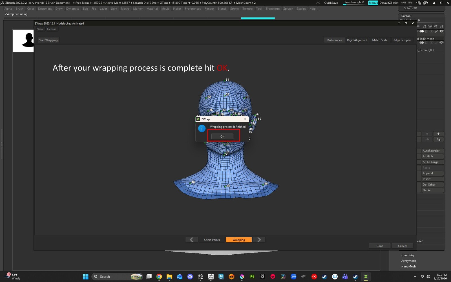Viewport: 451px width, 282px height.
Task: Select visibility set V8
Action: point(441,27)
